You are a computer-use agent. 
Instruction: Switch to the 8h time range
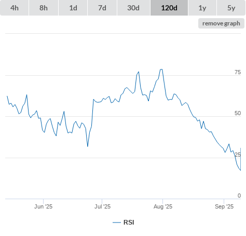44,8
